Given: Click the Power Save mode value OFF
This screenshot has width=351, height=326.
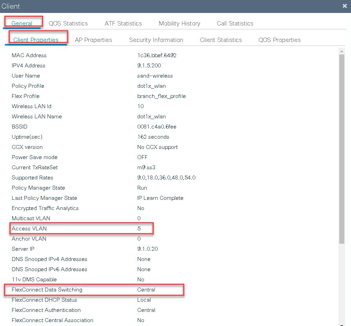Looking at the screenshot, I should click(x=142, y=157).
